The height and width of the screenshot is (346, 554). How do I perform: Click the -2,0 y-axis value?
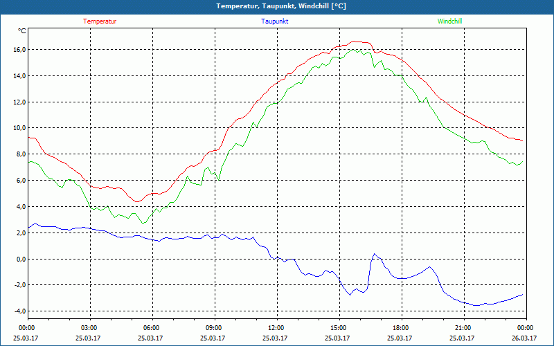tap(20, 285)
